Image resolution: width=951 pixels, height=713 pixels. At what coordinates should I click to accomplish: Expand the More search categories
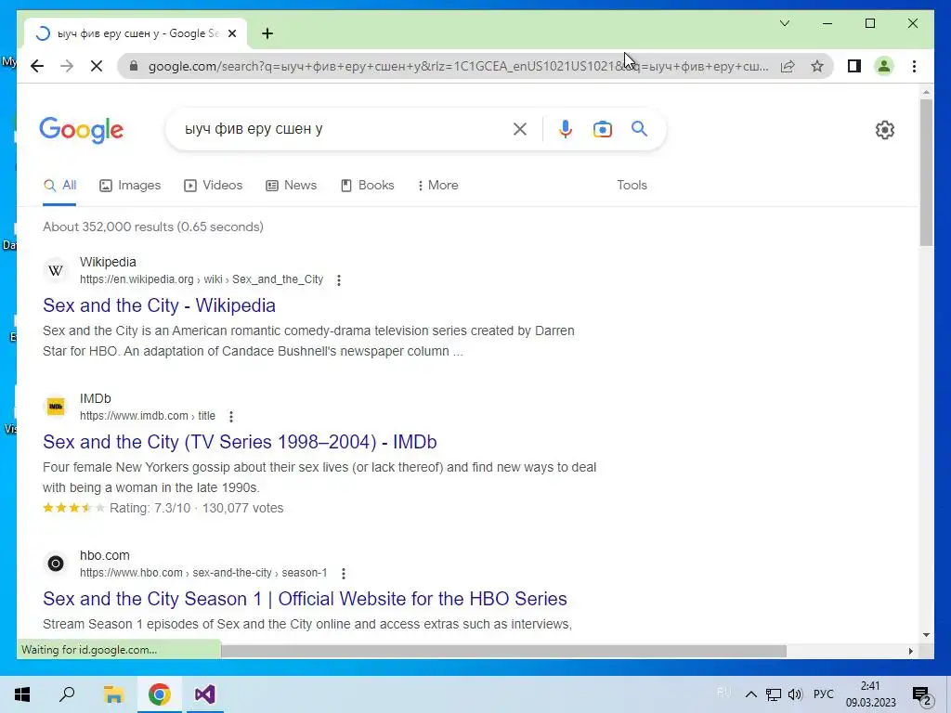point(438,186)
